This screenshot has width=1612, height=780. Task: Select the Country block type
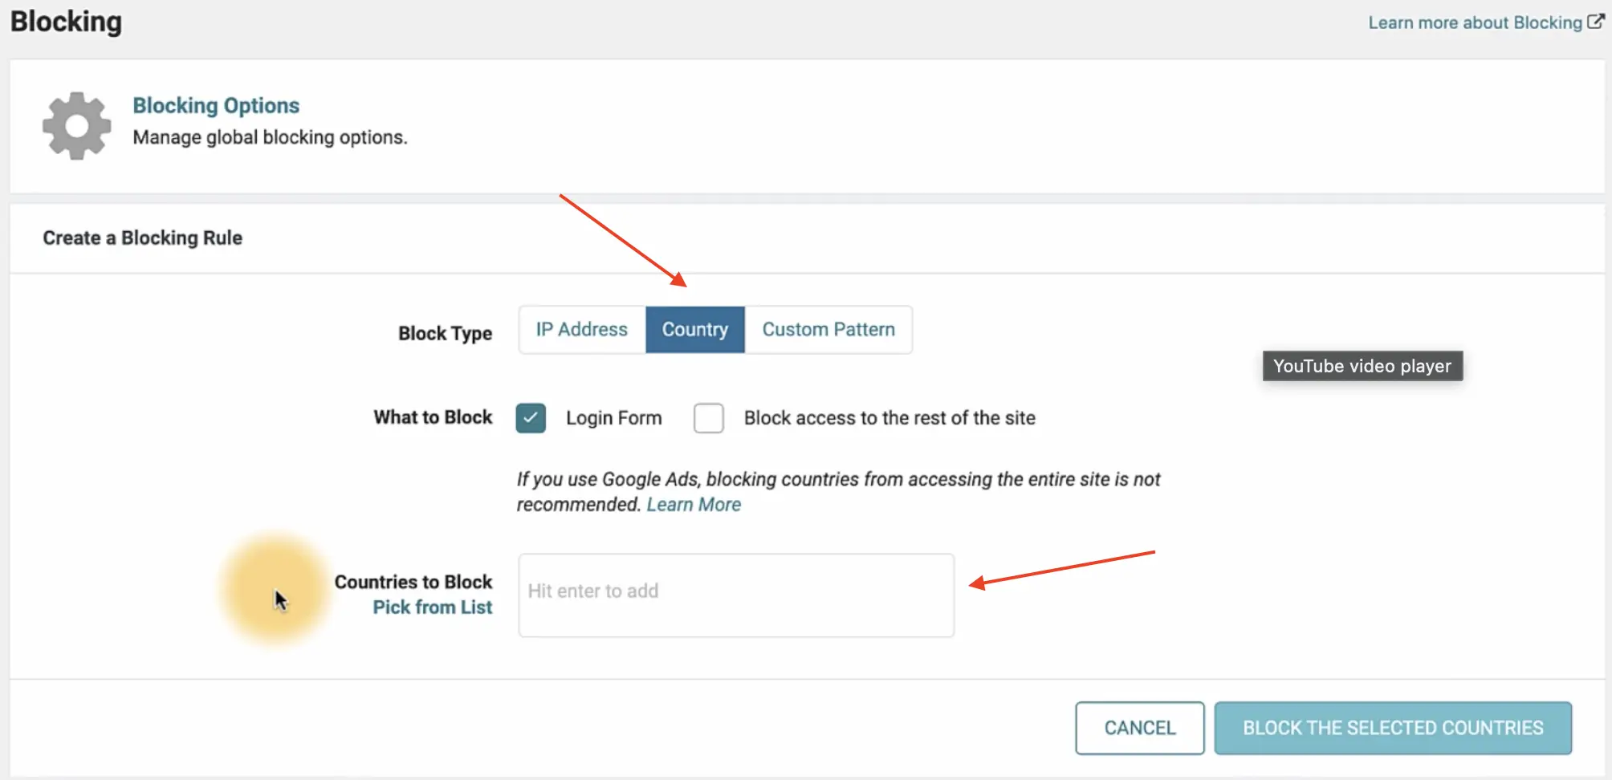(695, 330)
